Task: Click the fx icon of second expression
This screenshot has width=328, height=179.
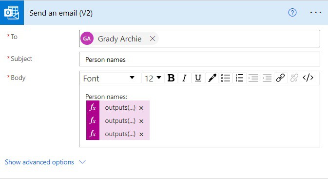Action: point(93,120)
